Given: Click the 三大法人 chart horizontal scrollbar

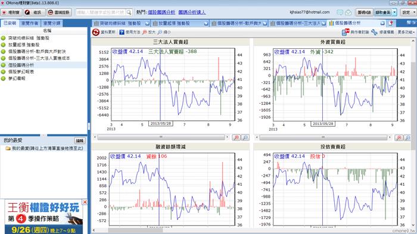Looking at the screenshot, I should coord(161,137).
